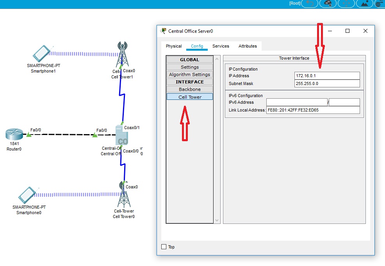
Task: Select the Backbone interface button
Action: [190, 89]
